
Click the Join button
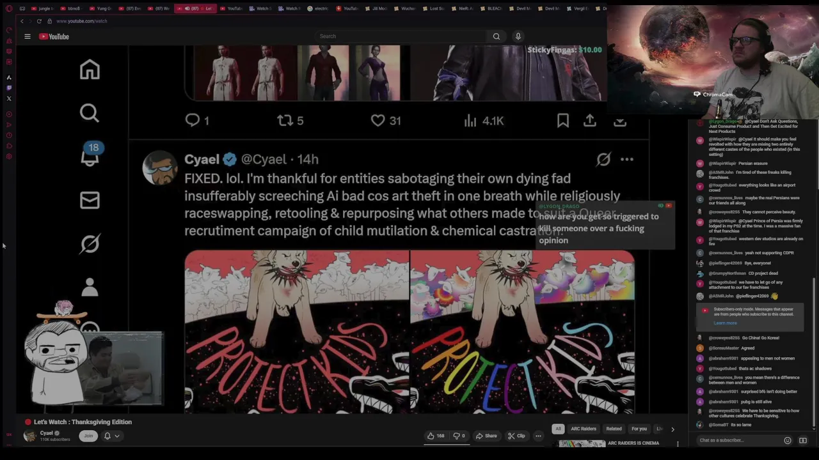(x=88, y=436)
